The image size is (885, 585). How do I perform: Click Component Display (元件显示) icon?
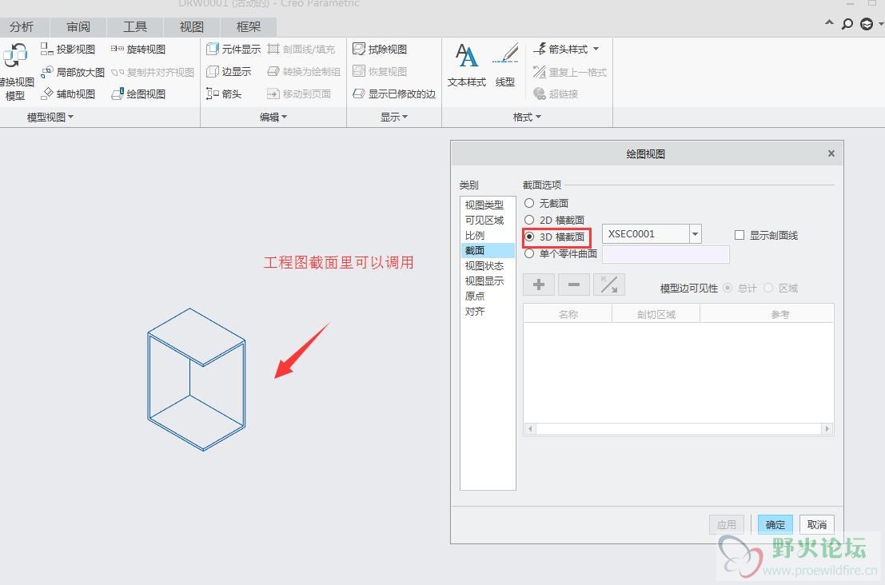212,49
